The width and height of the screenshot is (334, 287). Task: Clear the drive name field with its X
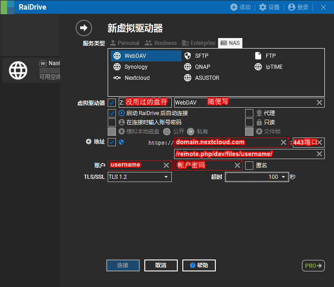(x=319, y=103)
